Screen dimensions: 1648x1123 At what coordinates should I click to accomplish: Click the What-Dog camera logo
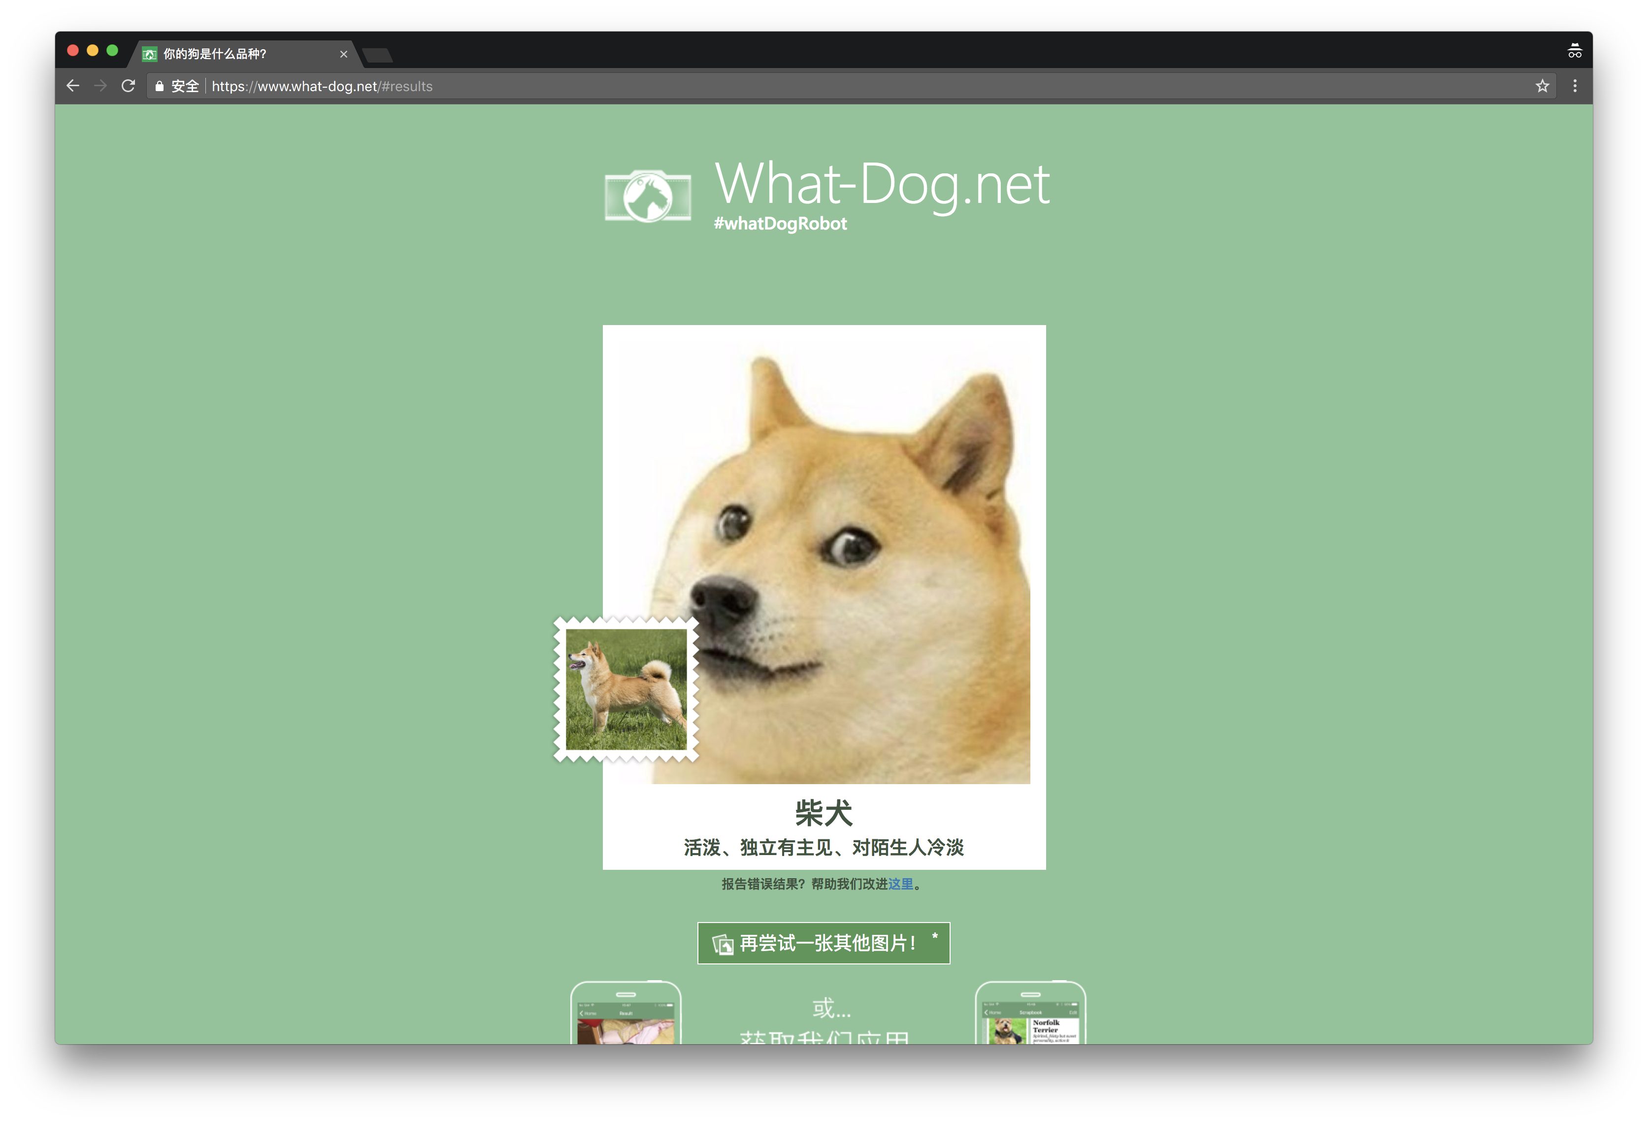(x=647, y=196)
